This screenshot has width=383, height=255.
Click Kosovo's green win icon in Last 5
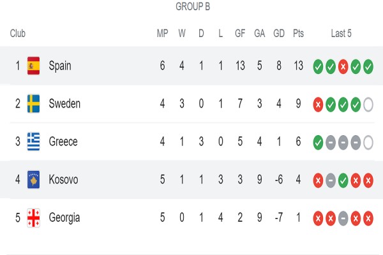pos(343,180)
